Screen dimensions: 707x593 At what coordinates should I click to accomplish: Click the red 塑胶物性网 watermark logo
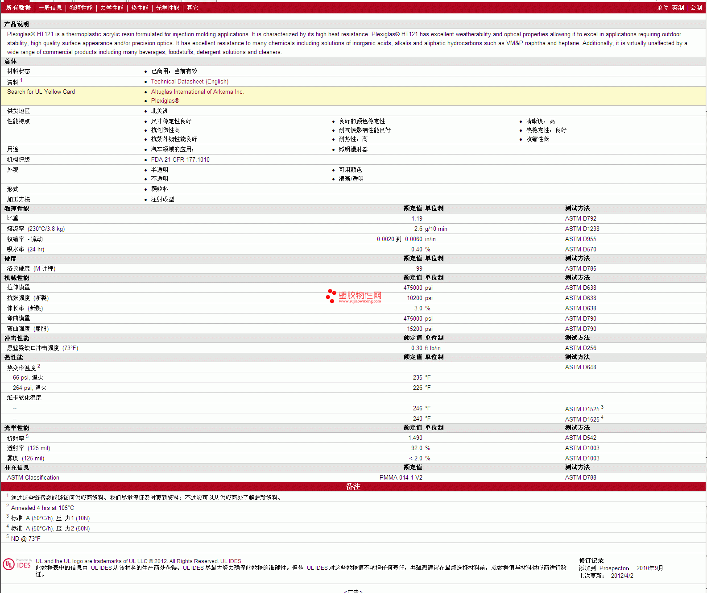pyautogui.click(x=354, y=296)
